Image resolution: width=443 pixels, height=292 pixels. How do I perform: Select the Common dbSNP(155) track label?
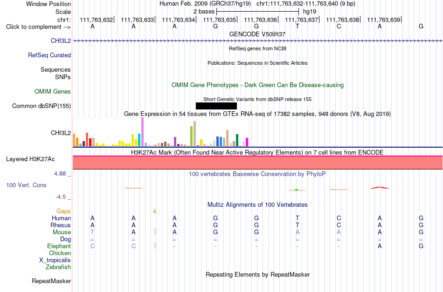pyautogui.click(x=42, y=106)
